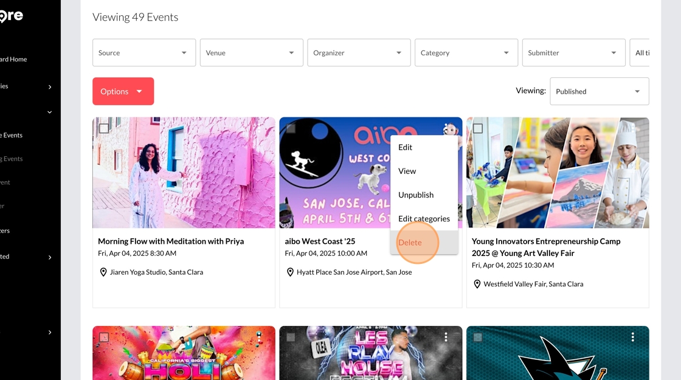Open the greyed-out Events sidebar item
Screen dimensions: 681x380
coord(12,159)
